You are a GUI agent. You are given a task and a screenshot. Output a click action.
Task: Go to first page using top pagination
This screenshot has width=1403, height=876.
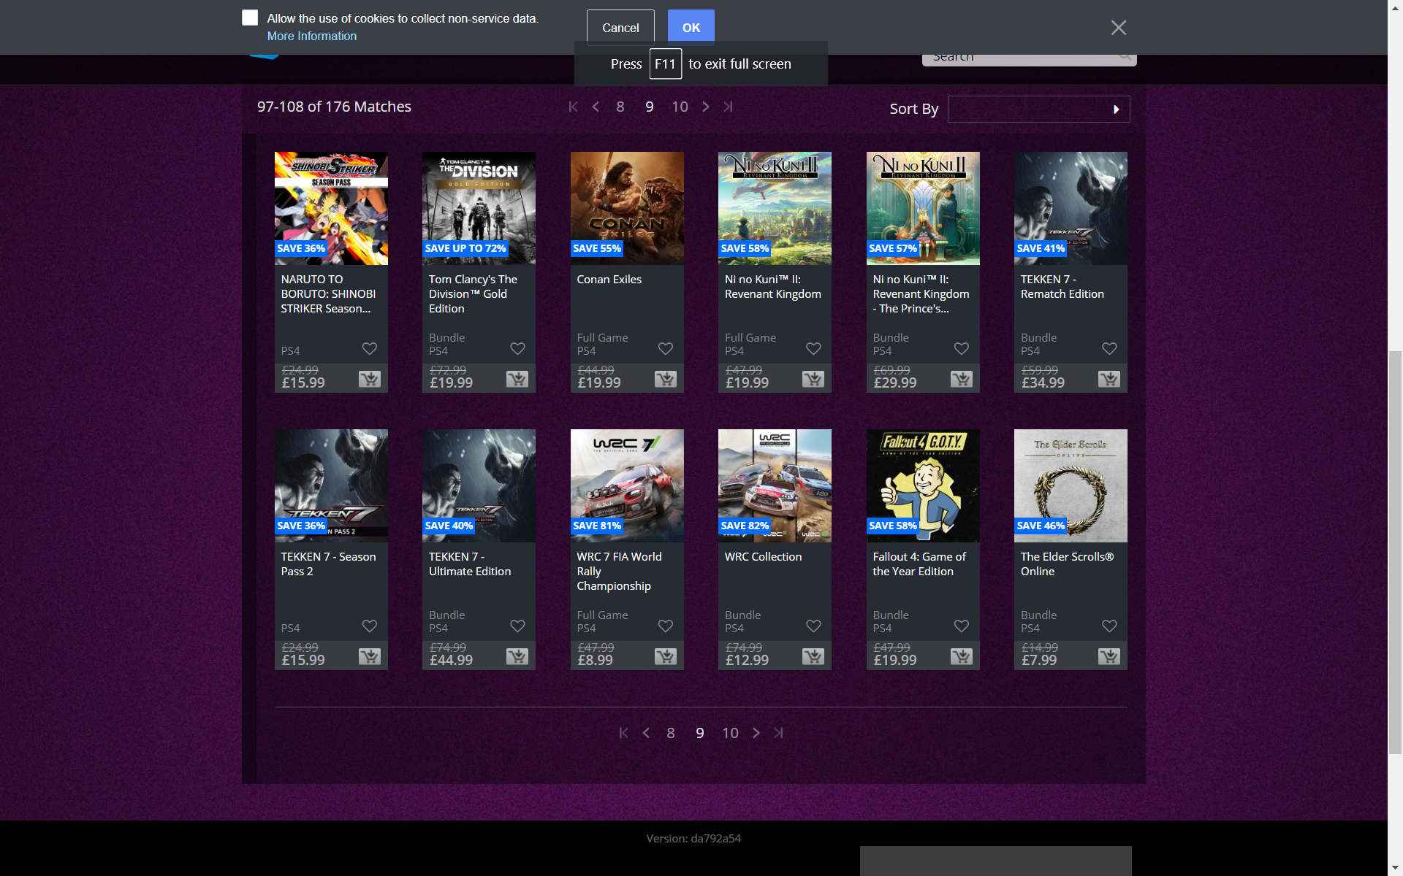click(x=573, y=107)
